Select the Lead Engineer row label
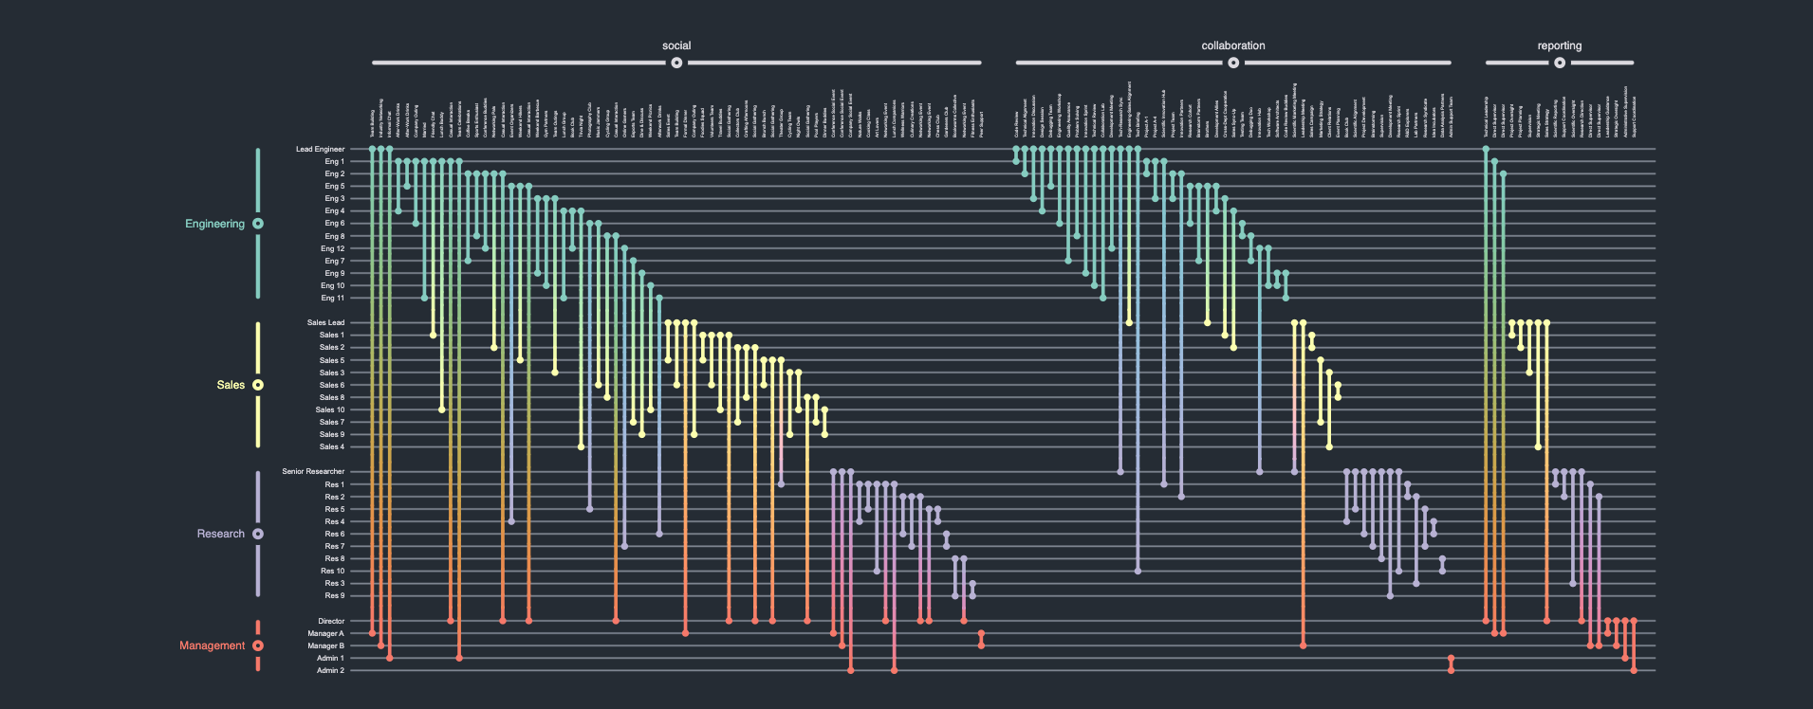 [x=320, y=149]
